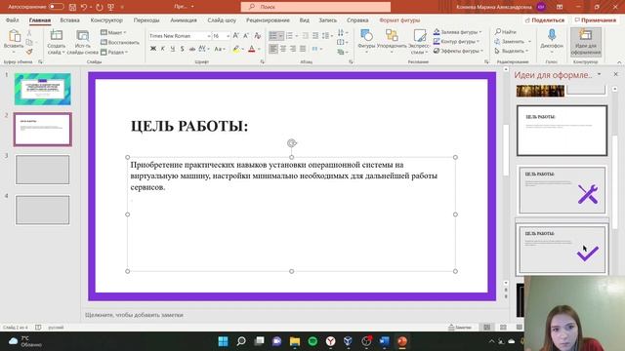
Task: Click the search box labeled Поиск
Action: point(315,7)
